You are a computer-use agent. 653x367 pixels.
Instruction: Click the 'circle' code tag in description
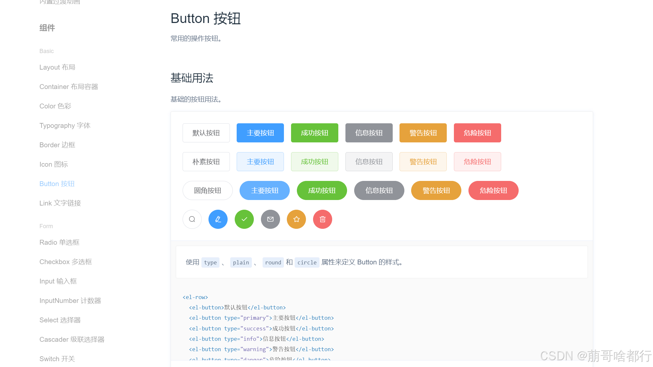[x=307, y=262]
